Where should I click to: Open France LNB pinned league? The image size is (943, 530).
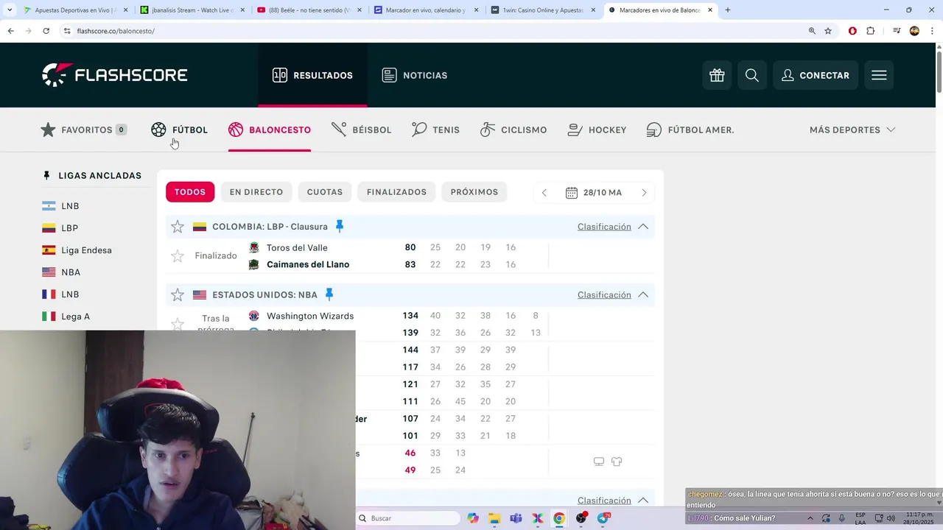tap(70, 294)
